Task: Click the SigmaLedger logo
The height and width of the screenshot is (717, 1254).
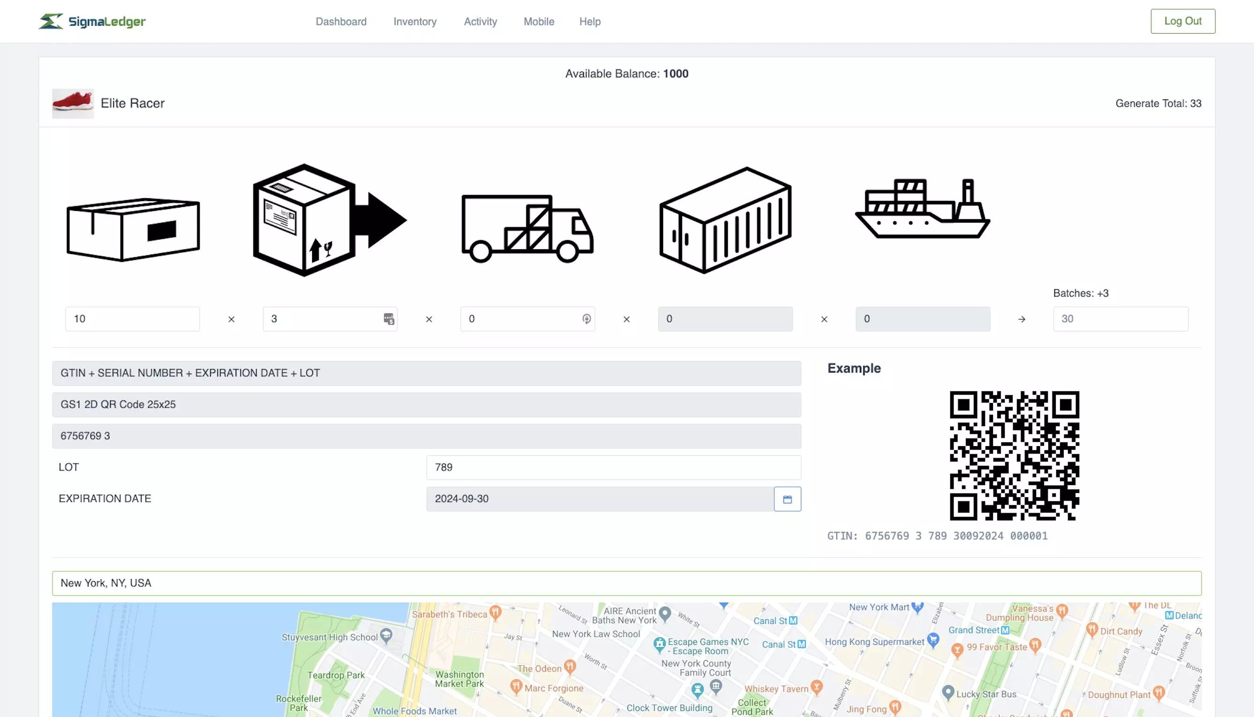Action: pos(92,21)
